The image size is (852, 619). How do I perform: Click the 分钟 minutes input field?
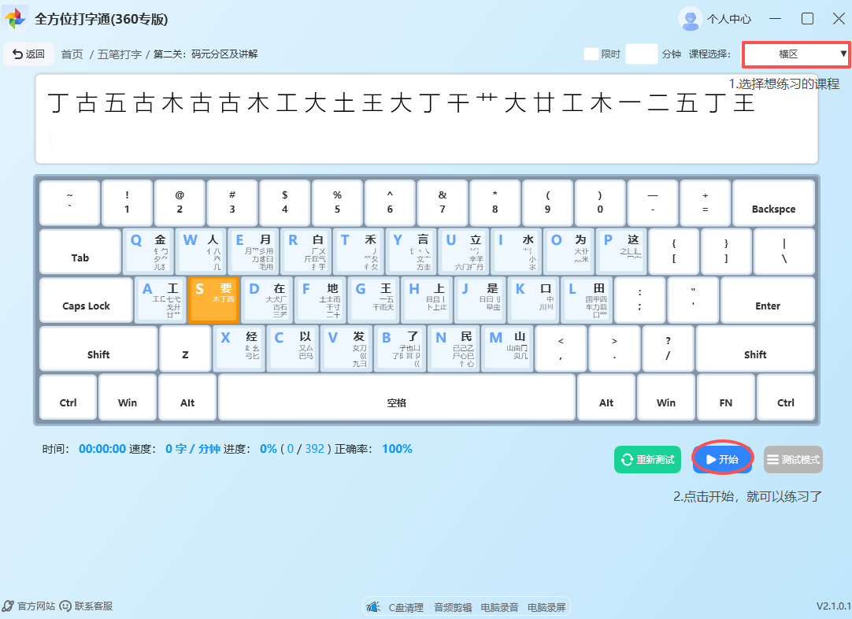641,54
